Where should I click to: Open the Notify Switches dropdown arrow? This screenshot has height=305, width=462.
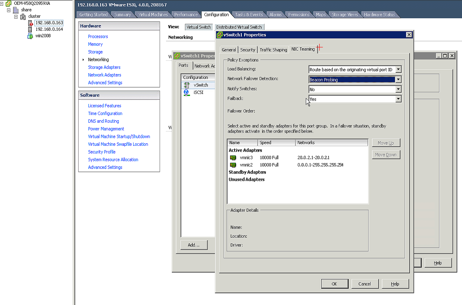398,89
